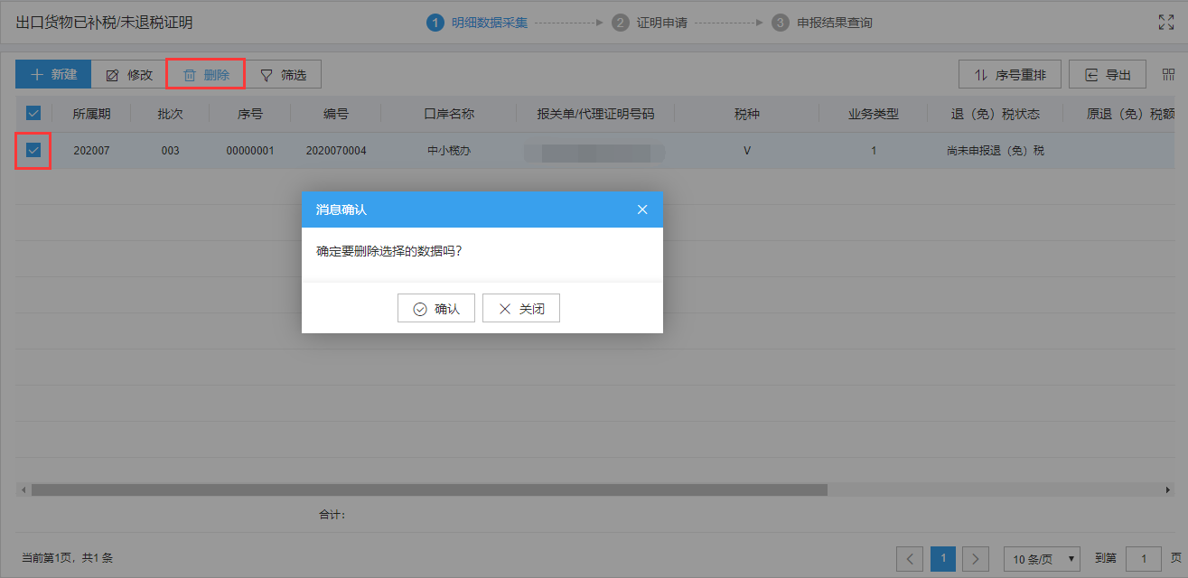Select page 1 in pagination
Screen dimensions: 1188x578
(x=943, y=559)
